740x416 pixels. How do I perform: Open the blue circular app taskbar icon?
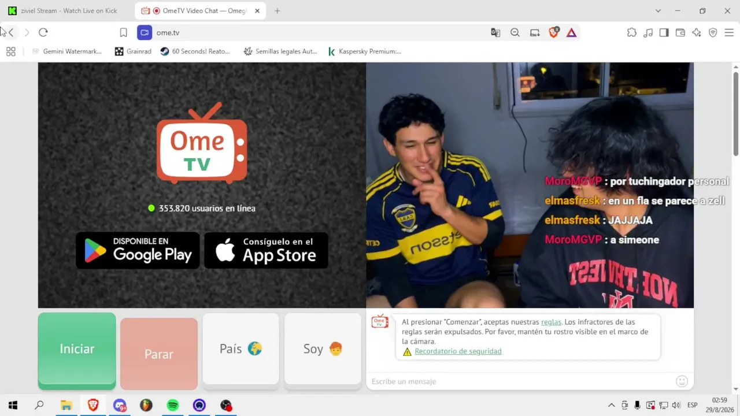tap(199, 405)
